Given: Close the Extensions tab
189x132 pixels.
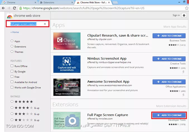Looking at the screenshot, I should point(72,2).
